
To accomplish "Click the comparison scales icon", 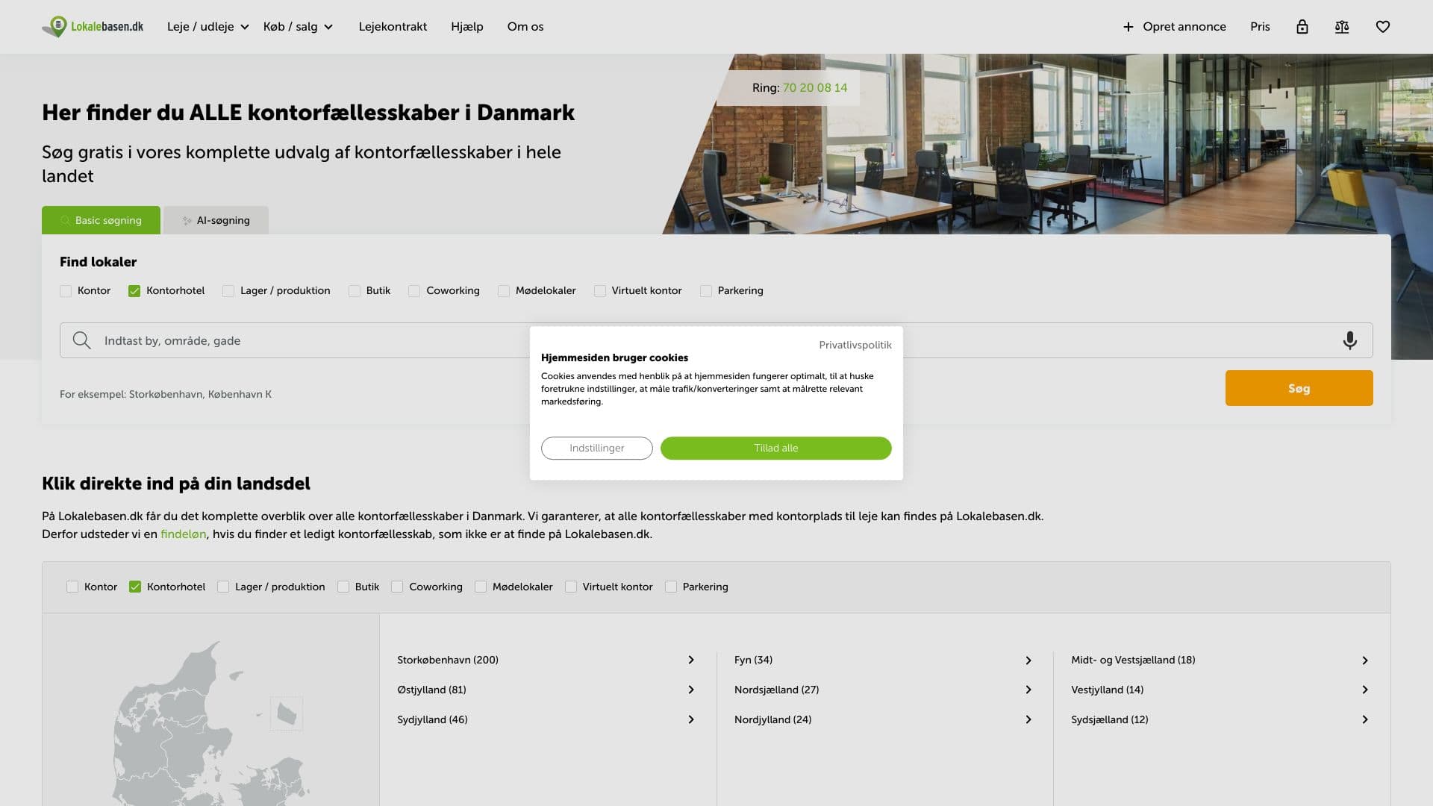I will click(1342, 26).
